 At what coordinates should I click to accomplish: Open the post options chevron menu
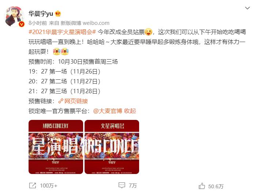click(247, 8)
